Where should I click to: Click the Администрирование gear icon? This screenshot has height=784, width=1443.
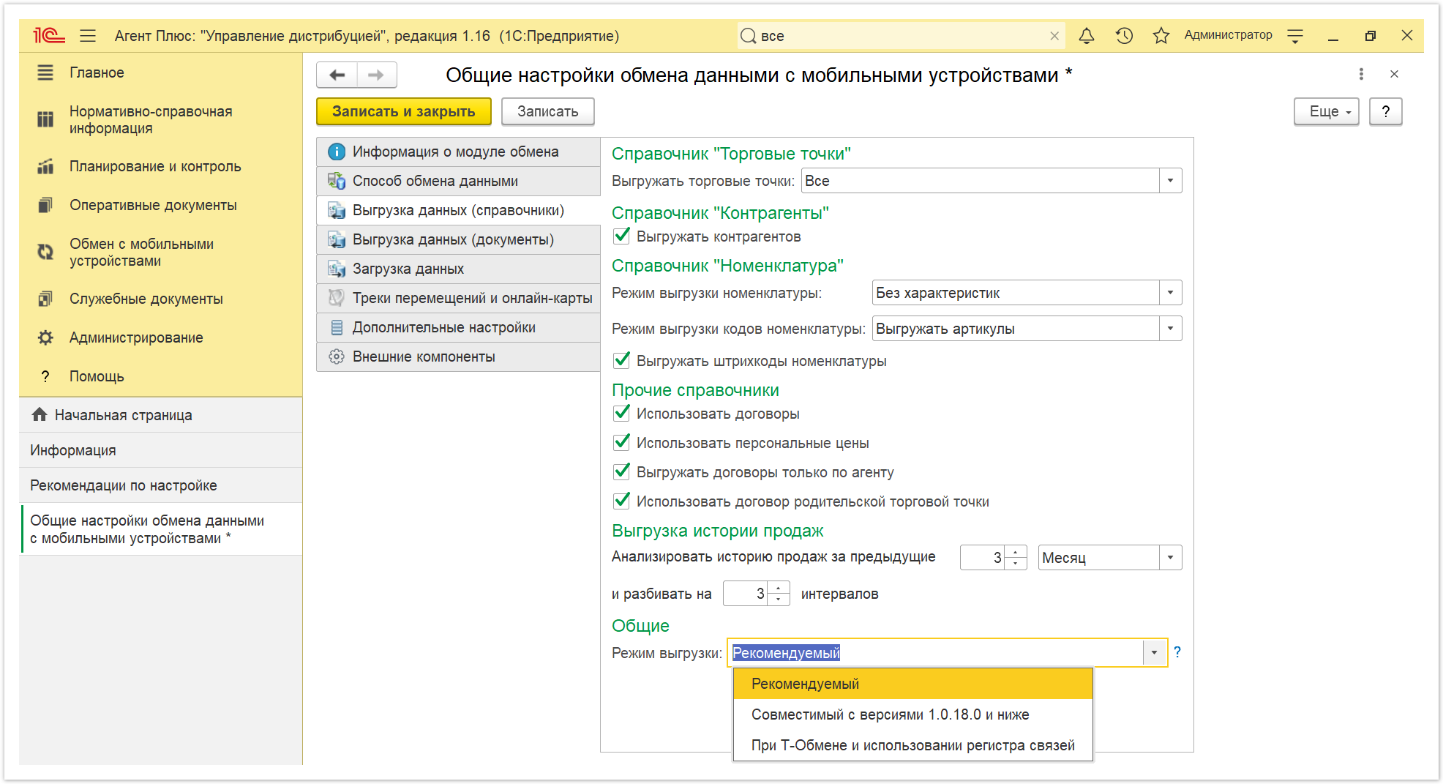[45, 337]
